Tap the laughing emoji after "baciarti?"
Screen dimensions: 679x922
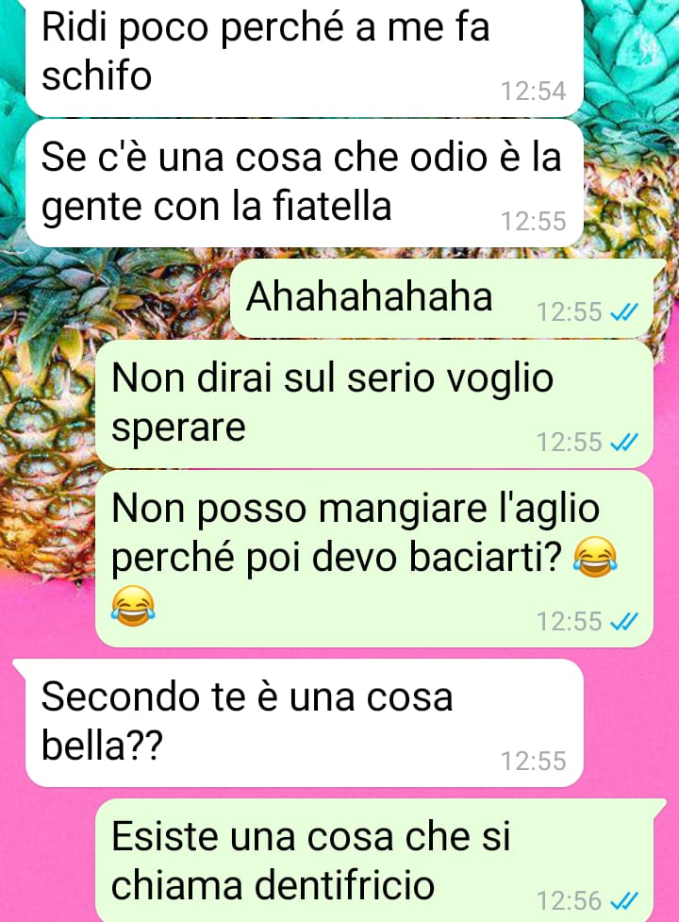[x=595, y=557]
